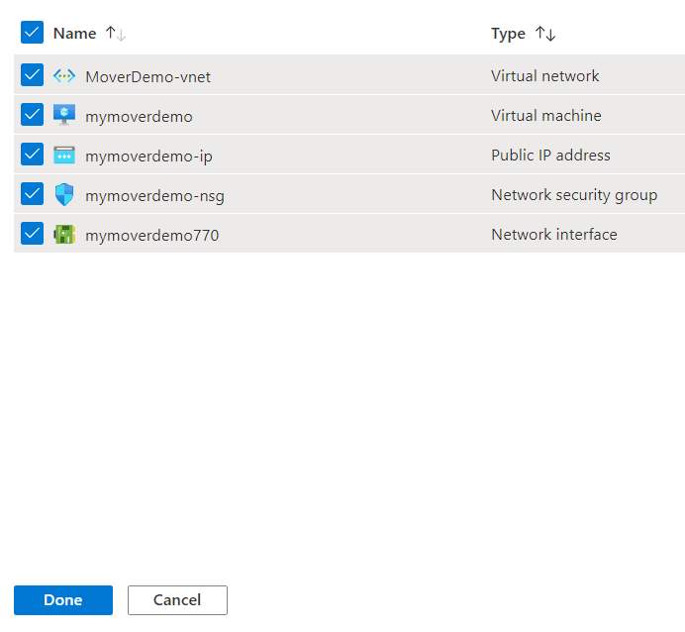Click the mymoverdemo virtual machine icon
Screen dimensions: 685x632
click(x=64, y=115)
